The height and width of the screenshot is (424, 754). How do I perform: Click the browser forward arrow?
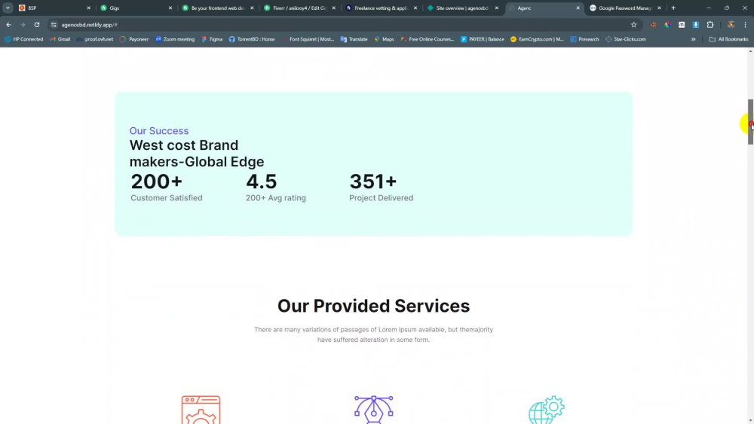point(23,25)
